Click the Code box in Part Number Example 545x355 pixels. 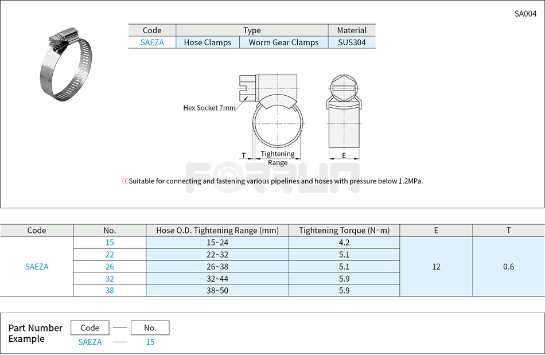(89, 327)
